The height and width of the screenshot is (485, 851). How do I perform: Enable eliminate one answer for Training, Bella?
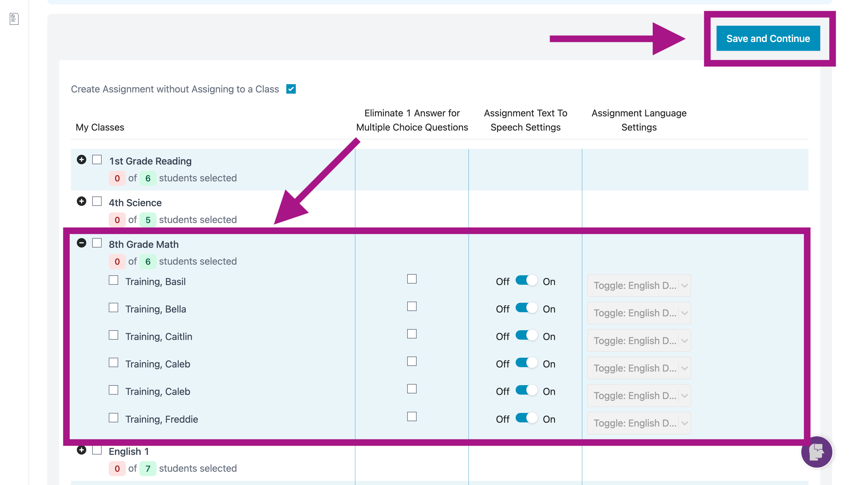412,307
